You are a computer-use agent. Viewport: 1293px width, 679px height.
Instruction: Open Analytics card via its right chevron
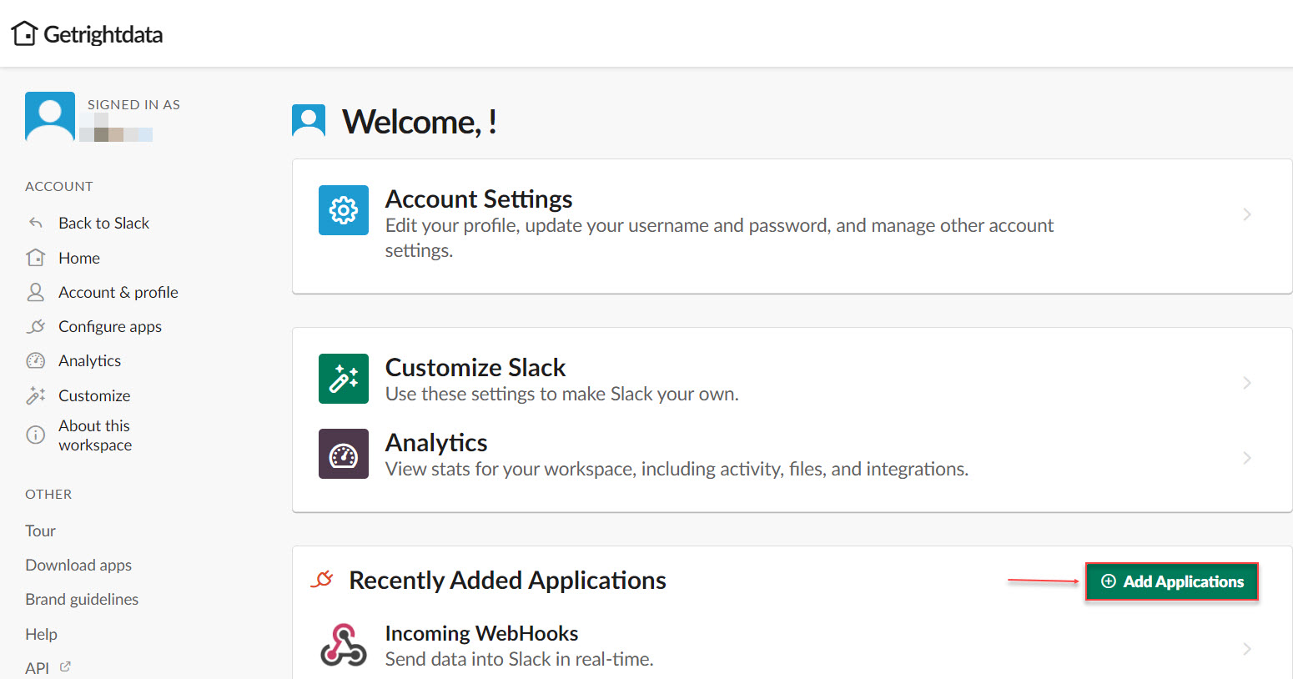pyautogui.click(x=1247, y=458)
